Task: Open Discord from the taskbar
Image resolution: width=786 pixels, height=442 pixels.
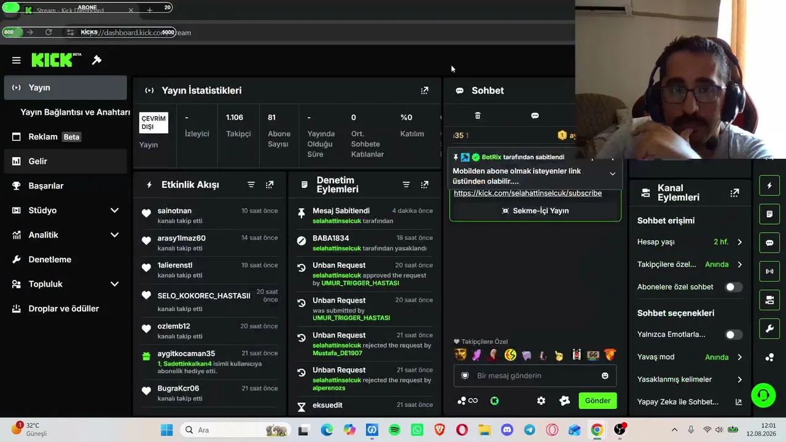Action: coord(507,430)
